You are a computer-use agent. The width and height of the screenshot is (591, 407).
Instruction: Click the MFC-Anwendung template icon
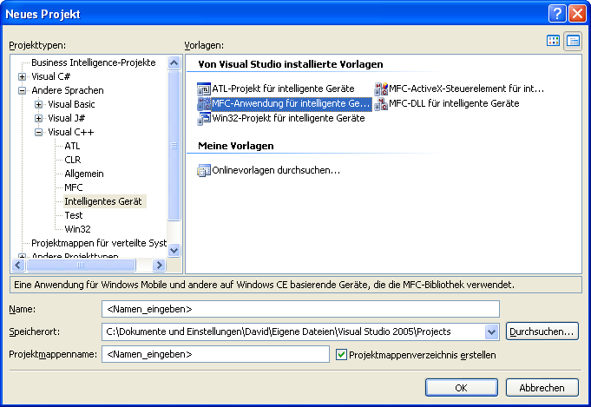coord(204,103)
